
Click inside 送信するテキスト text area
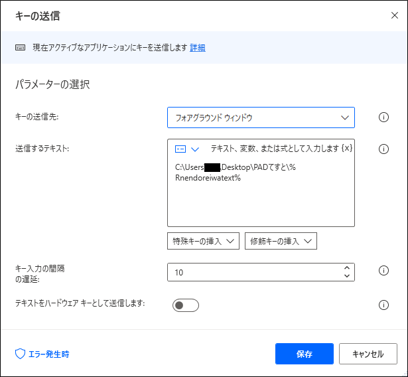click(x=261, y=191)
